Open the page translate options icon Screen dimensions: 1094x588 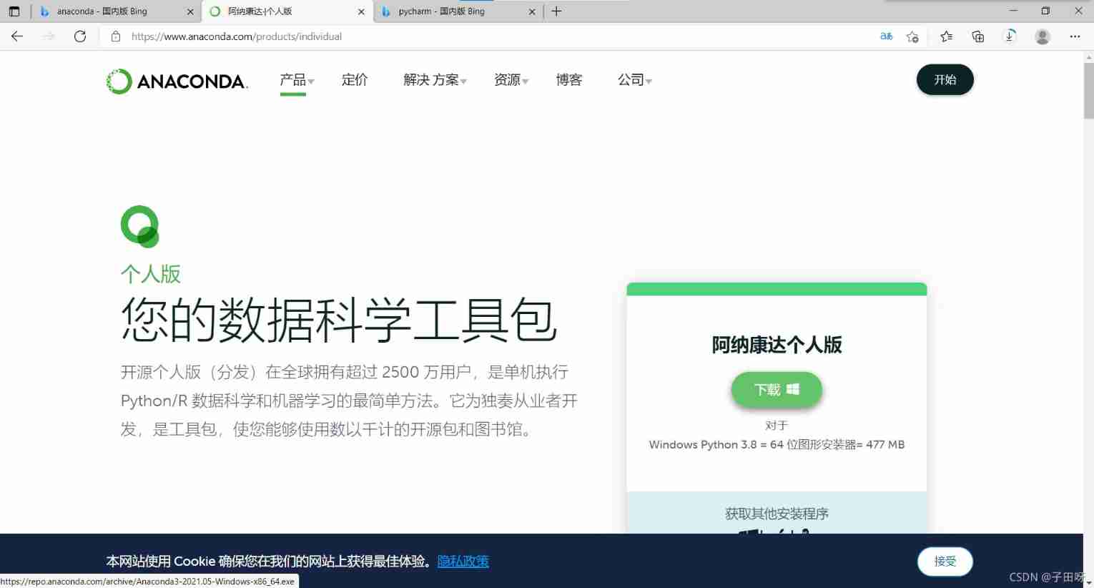click(887, 36)
